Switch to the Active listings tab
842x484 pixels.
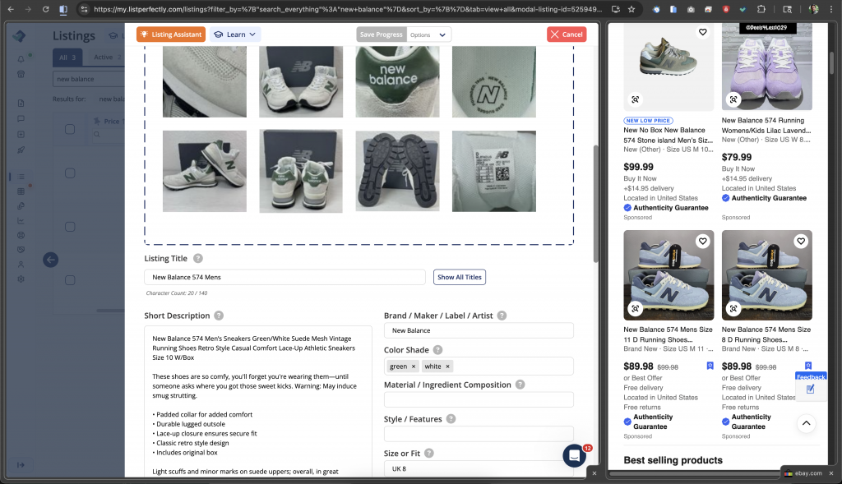(105, 58)
